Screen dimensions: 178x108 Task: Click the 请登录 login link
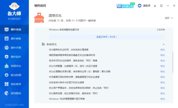(147, 6)
